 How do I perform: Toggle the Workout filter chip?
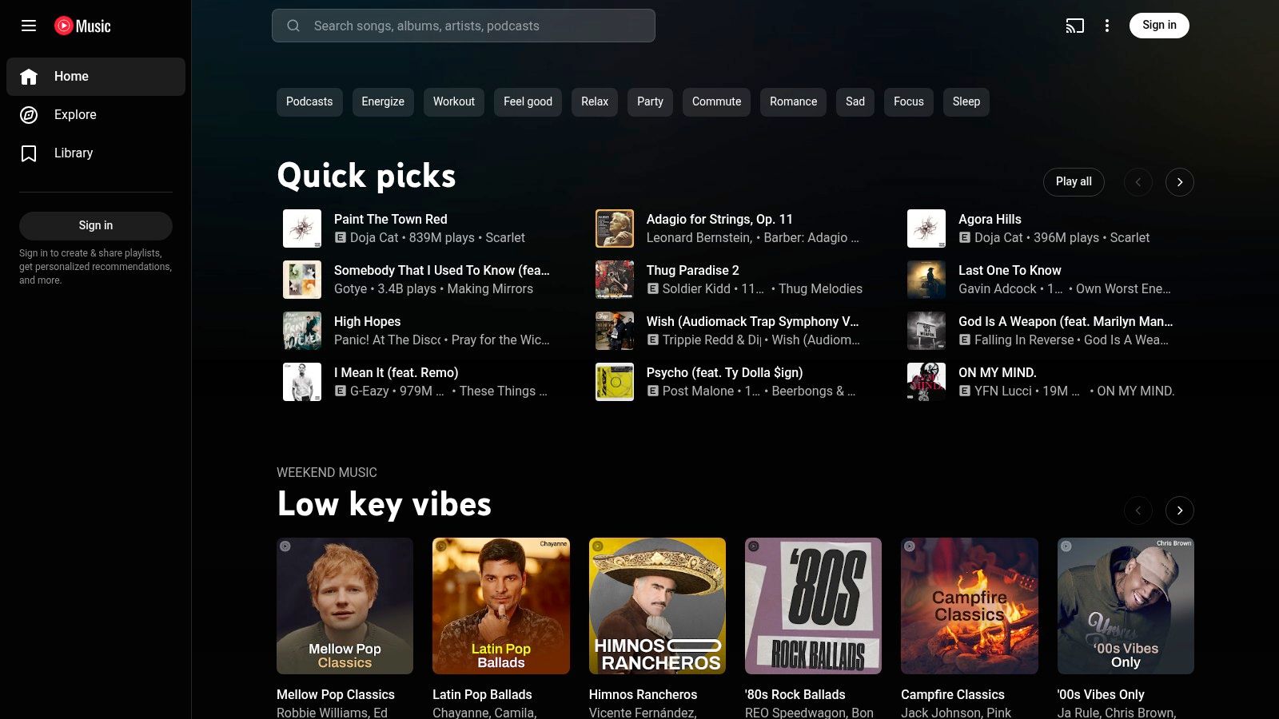[x=453, y=101]
